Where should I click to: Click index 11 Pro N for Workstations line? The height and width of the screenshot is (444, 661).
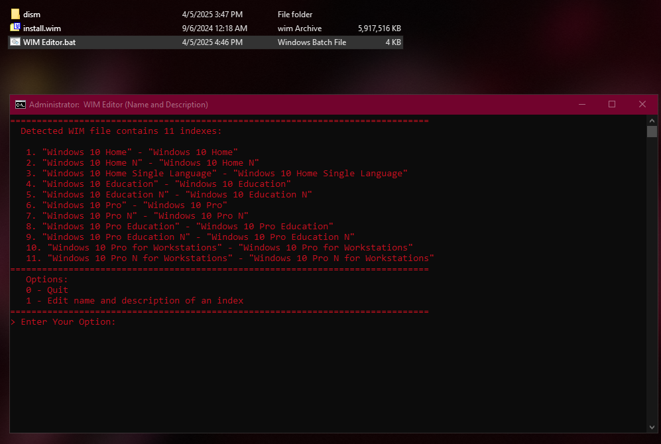230,258
